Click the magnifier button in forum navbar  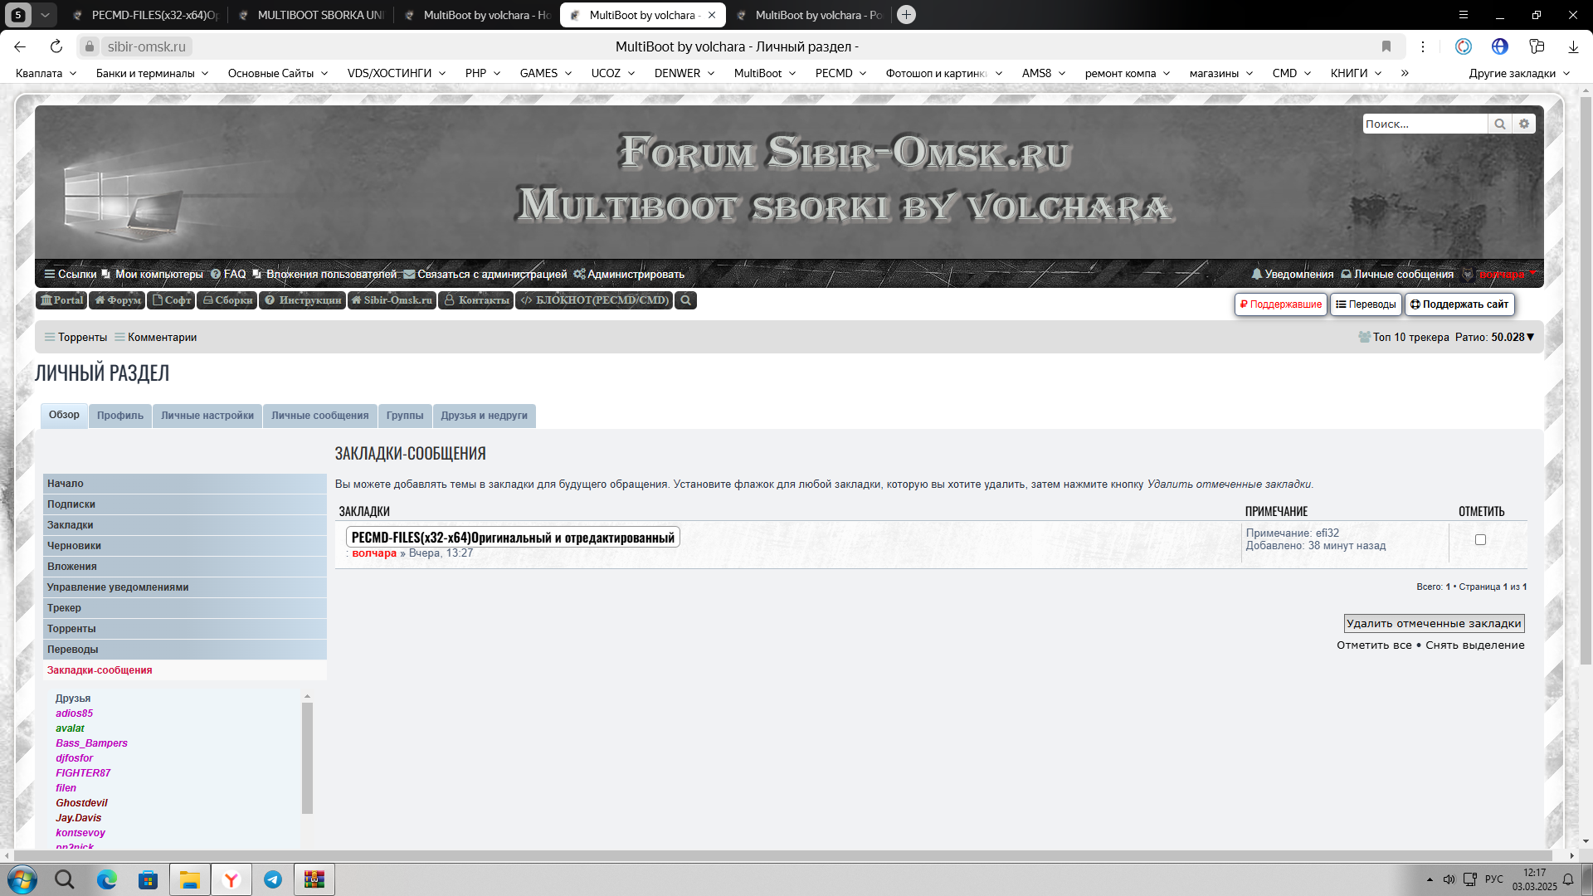click(685, 300)
